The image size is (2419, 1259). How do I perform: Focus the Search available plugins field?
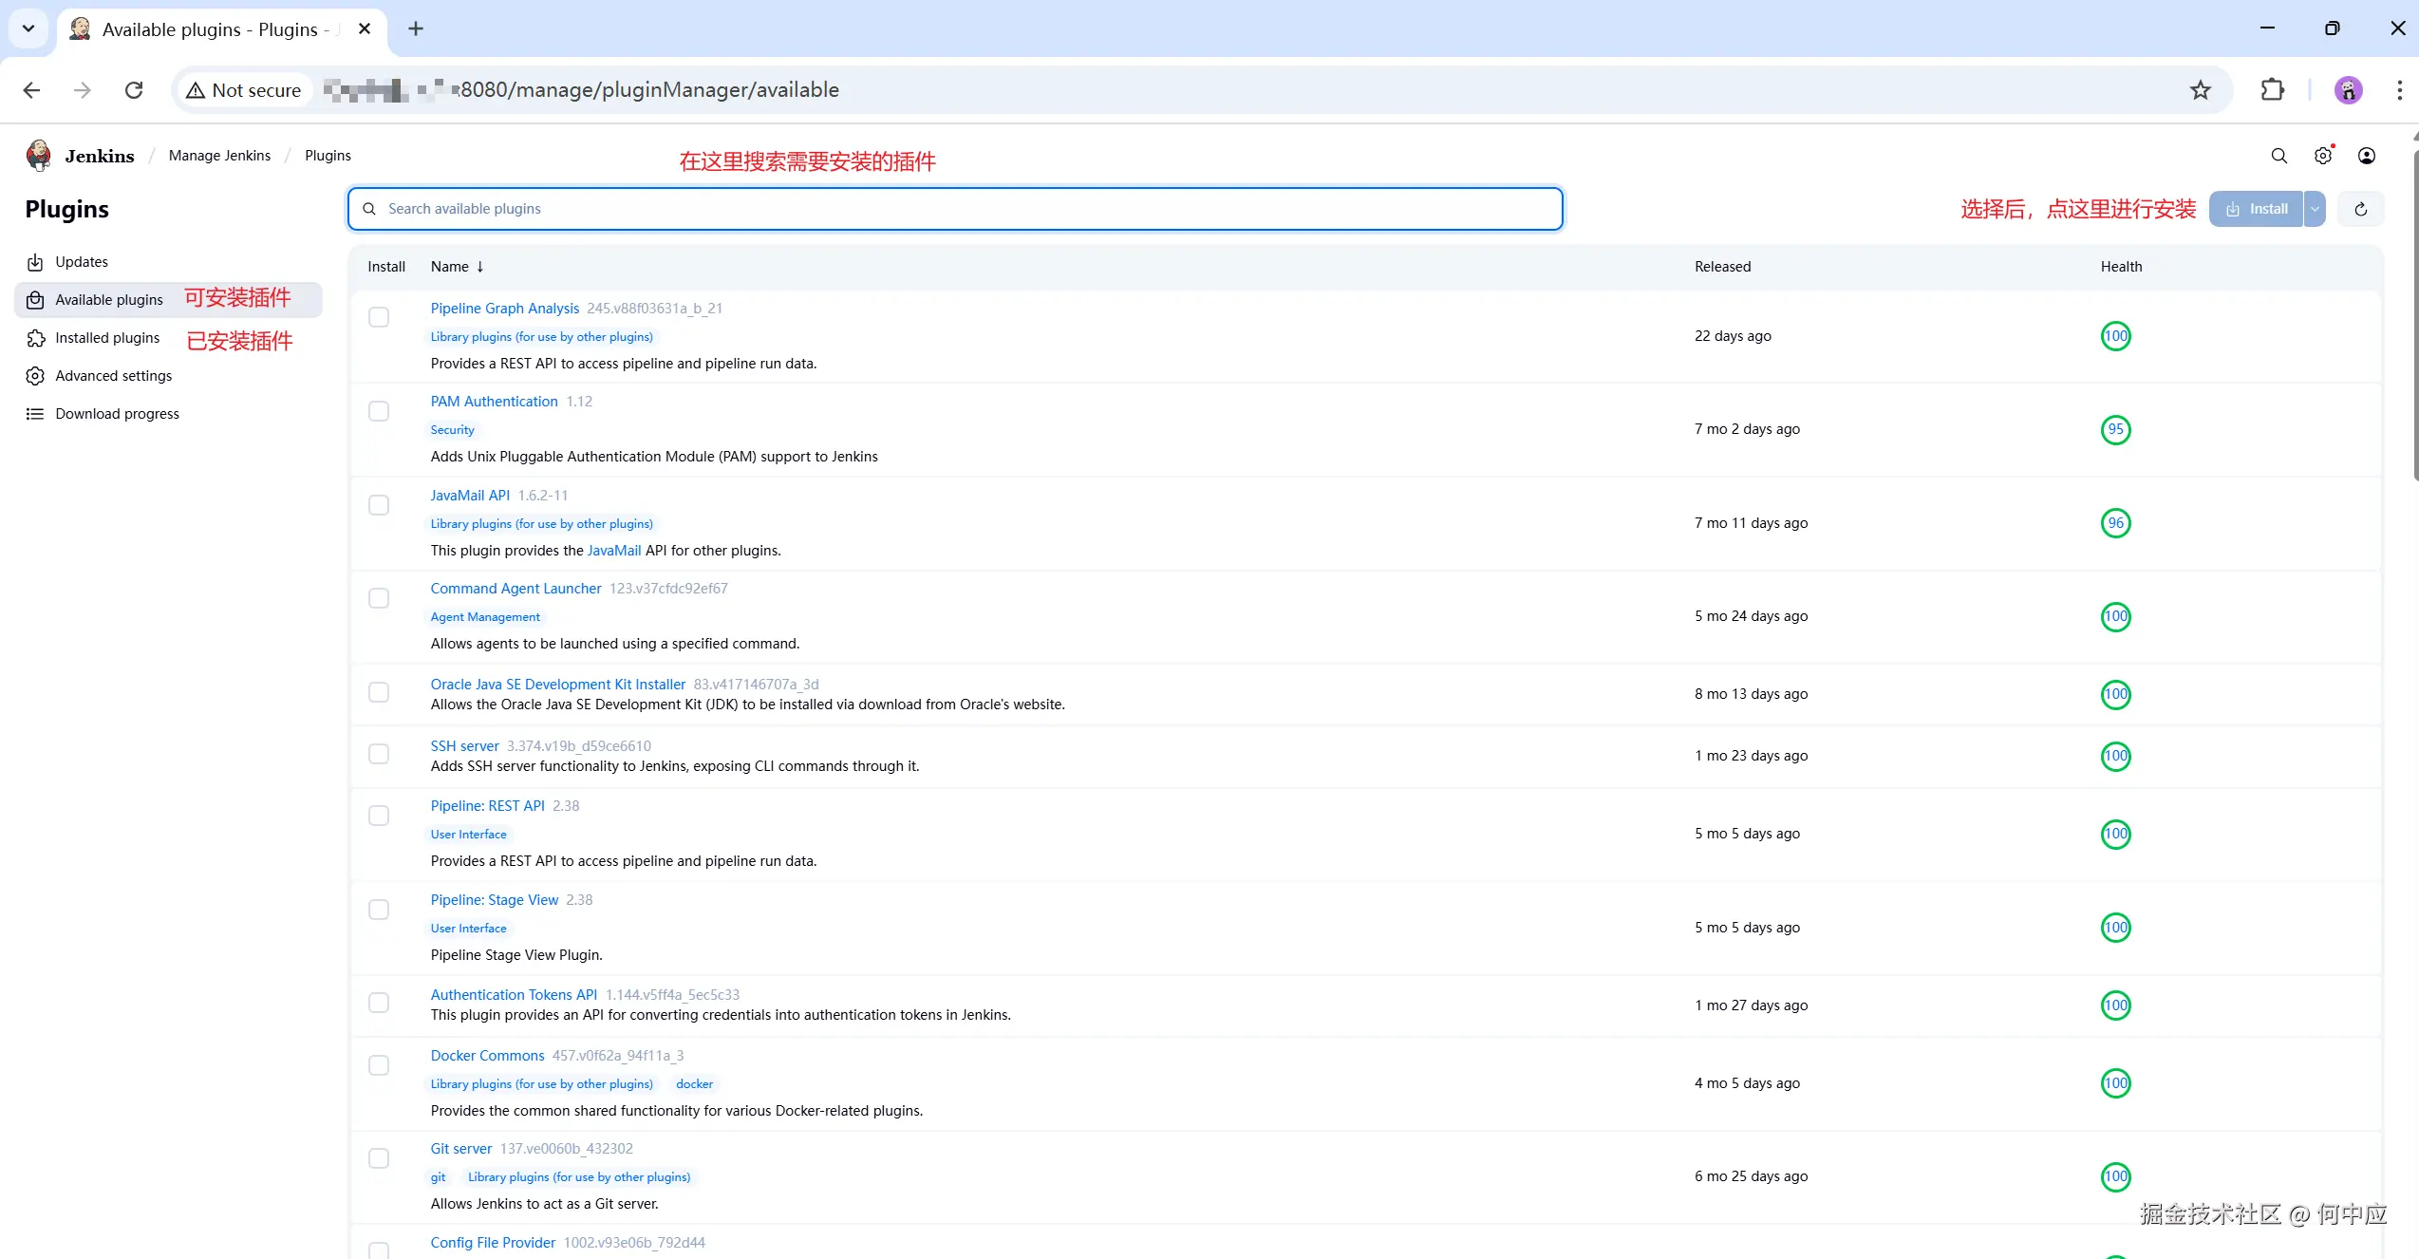click(954, 209)
